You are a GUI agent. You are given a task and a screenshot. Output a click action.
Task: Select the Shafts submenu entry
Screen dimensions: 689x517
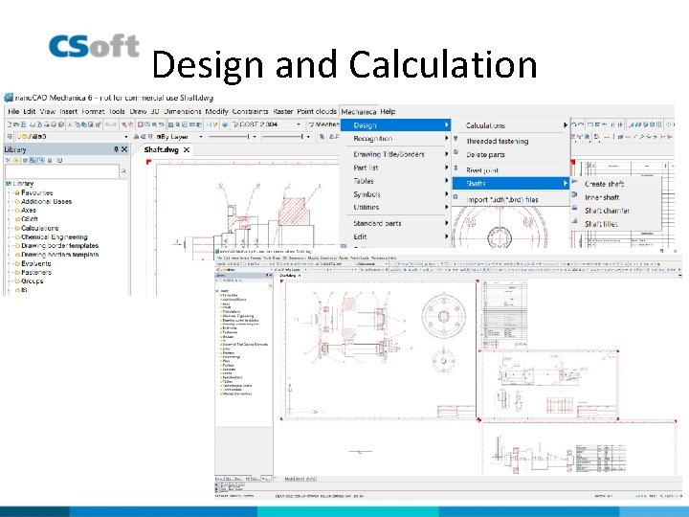tap(511, 183)
